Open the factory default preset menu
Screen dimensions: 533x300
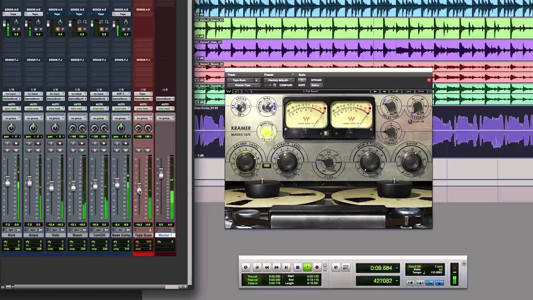coord(279,80)
